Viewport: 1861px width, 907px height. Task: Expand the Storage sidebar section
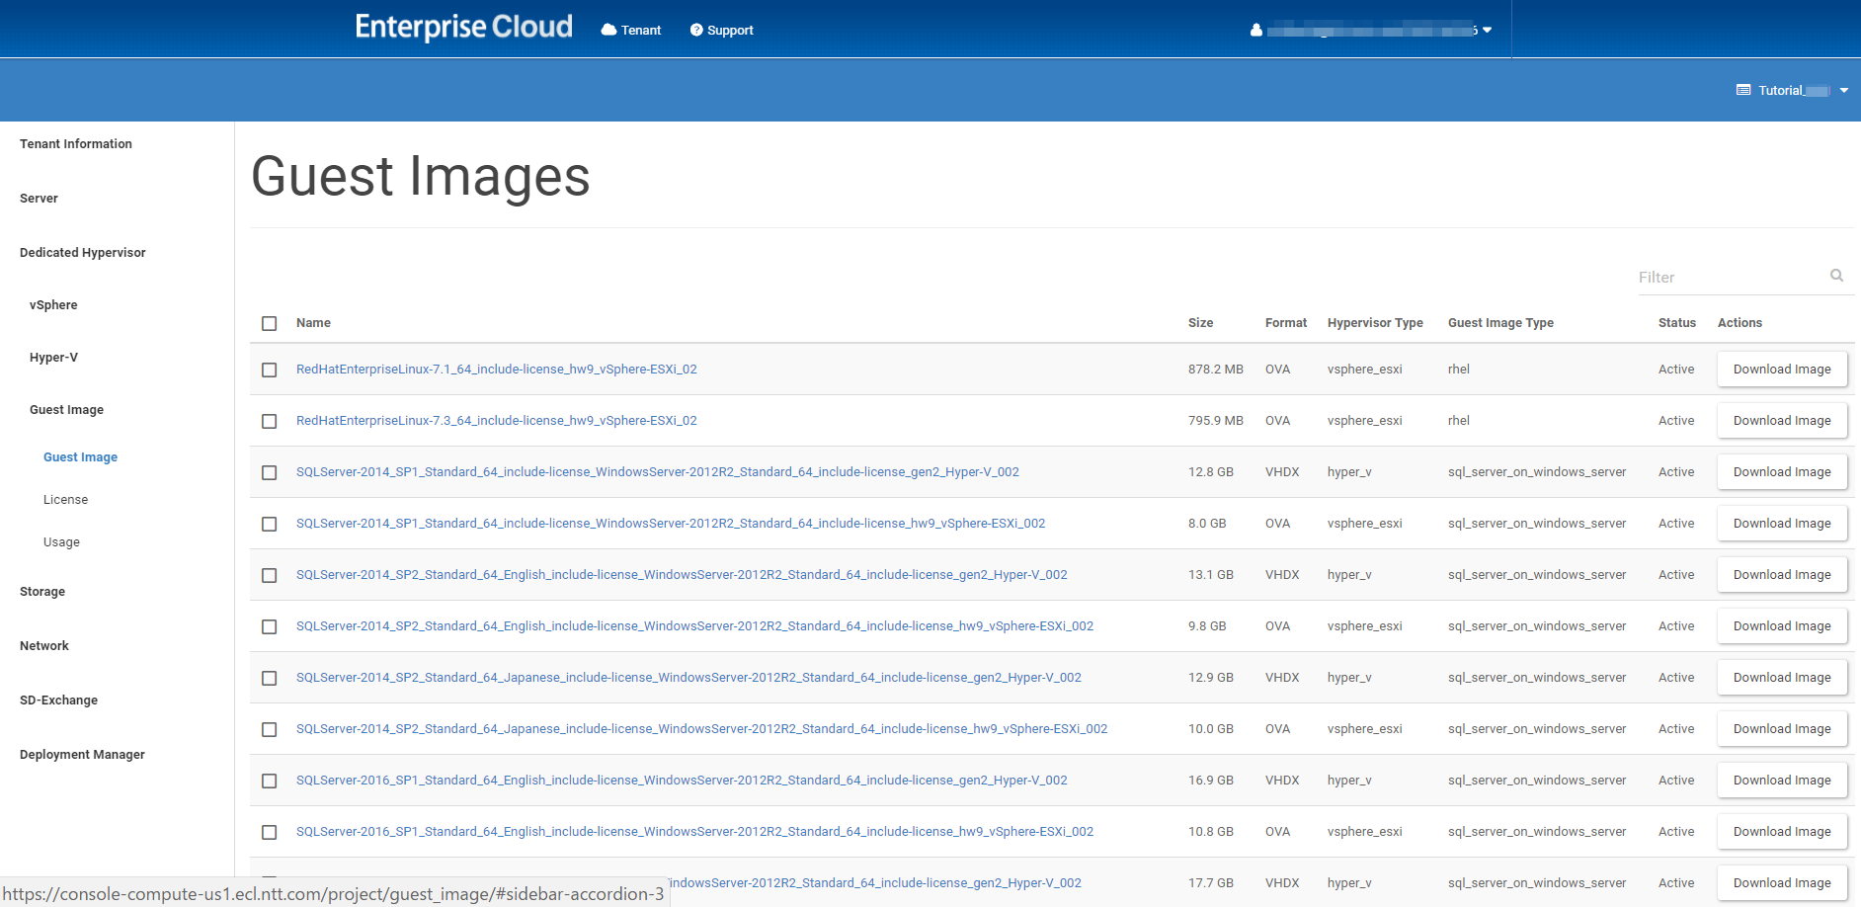coord(42,592)
